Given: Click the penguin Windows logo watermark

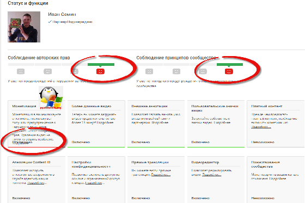Looking at the screenshot, I should (51, 97).
